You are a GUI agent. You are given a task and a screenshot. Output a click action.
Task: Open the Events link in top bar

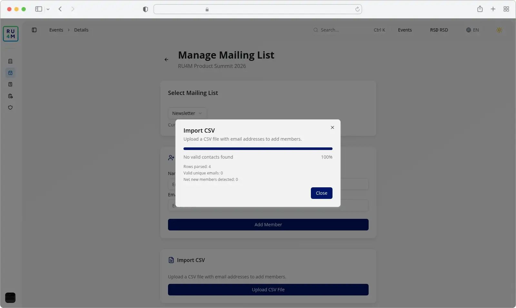pos(405,30)
